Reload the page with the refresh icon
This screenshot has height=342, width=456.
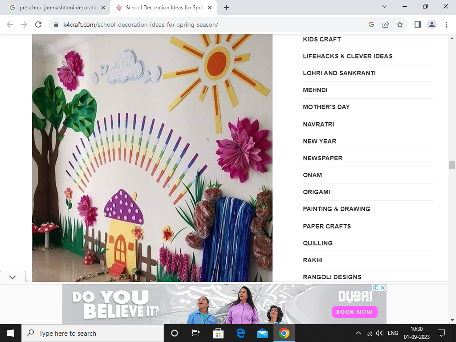tap(38, 24)
